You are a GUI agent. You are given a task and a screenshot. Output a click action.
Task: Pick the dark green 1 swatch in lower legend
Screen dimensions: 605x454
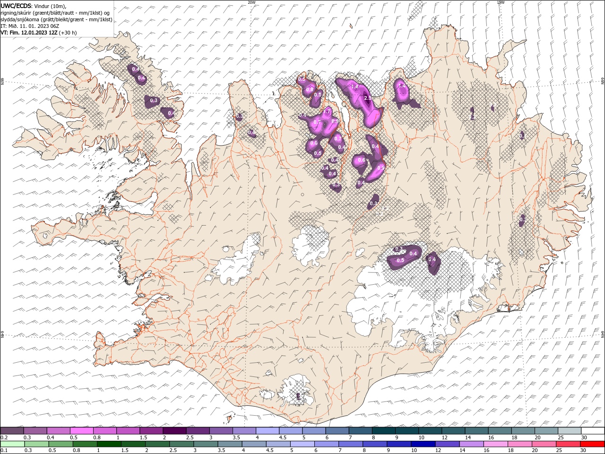point(109,444)
